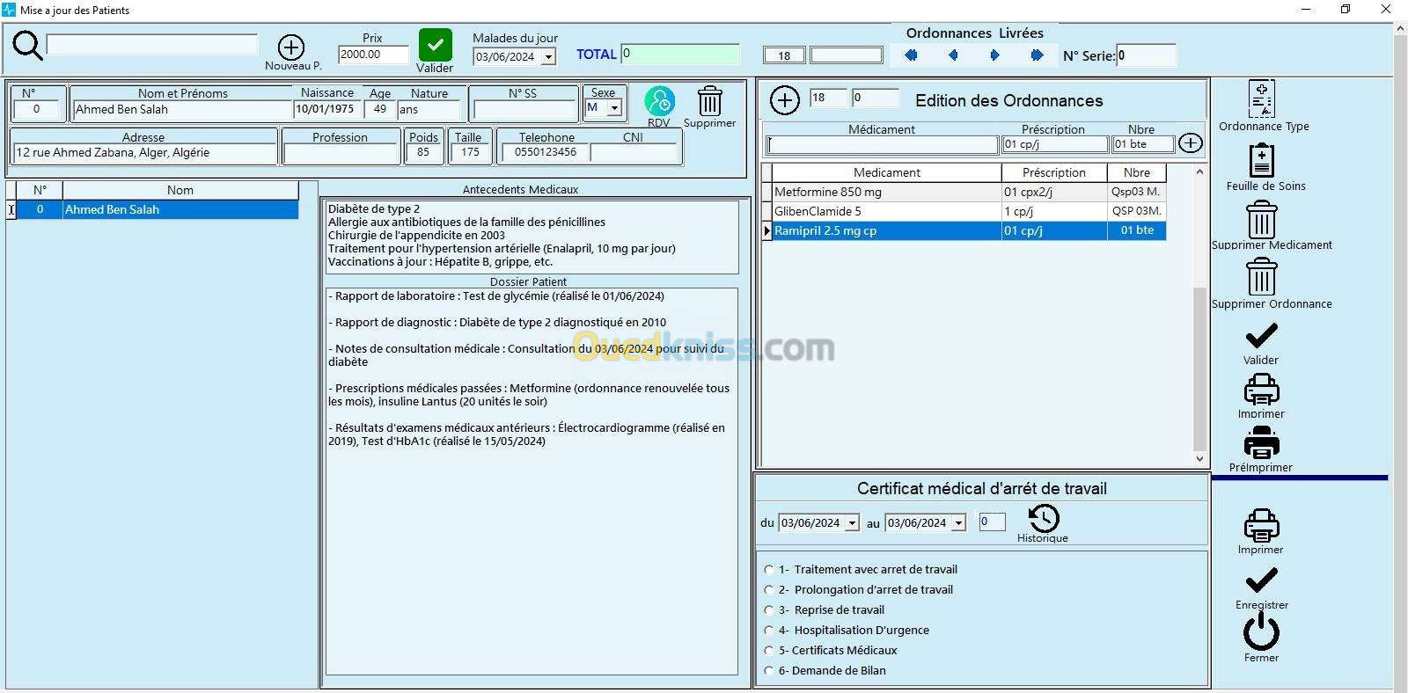Click the Adresse field
1408x693 pixels.
coord(144,153)
